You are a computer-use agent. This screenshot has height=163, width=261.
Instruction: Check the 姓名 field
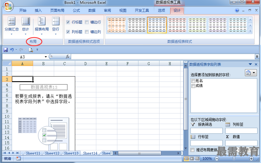[193, 81]
